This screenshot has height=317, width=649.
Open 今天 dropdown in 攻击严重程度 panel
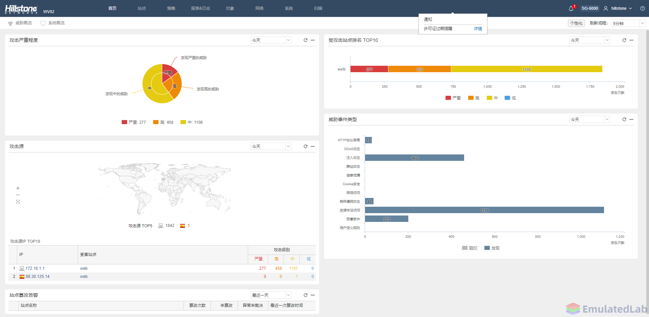(x=271, y=40)
